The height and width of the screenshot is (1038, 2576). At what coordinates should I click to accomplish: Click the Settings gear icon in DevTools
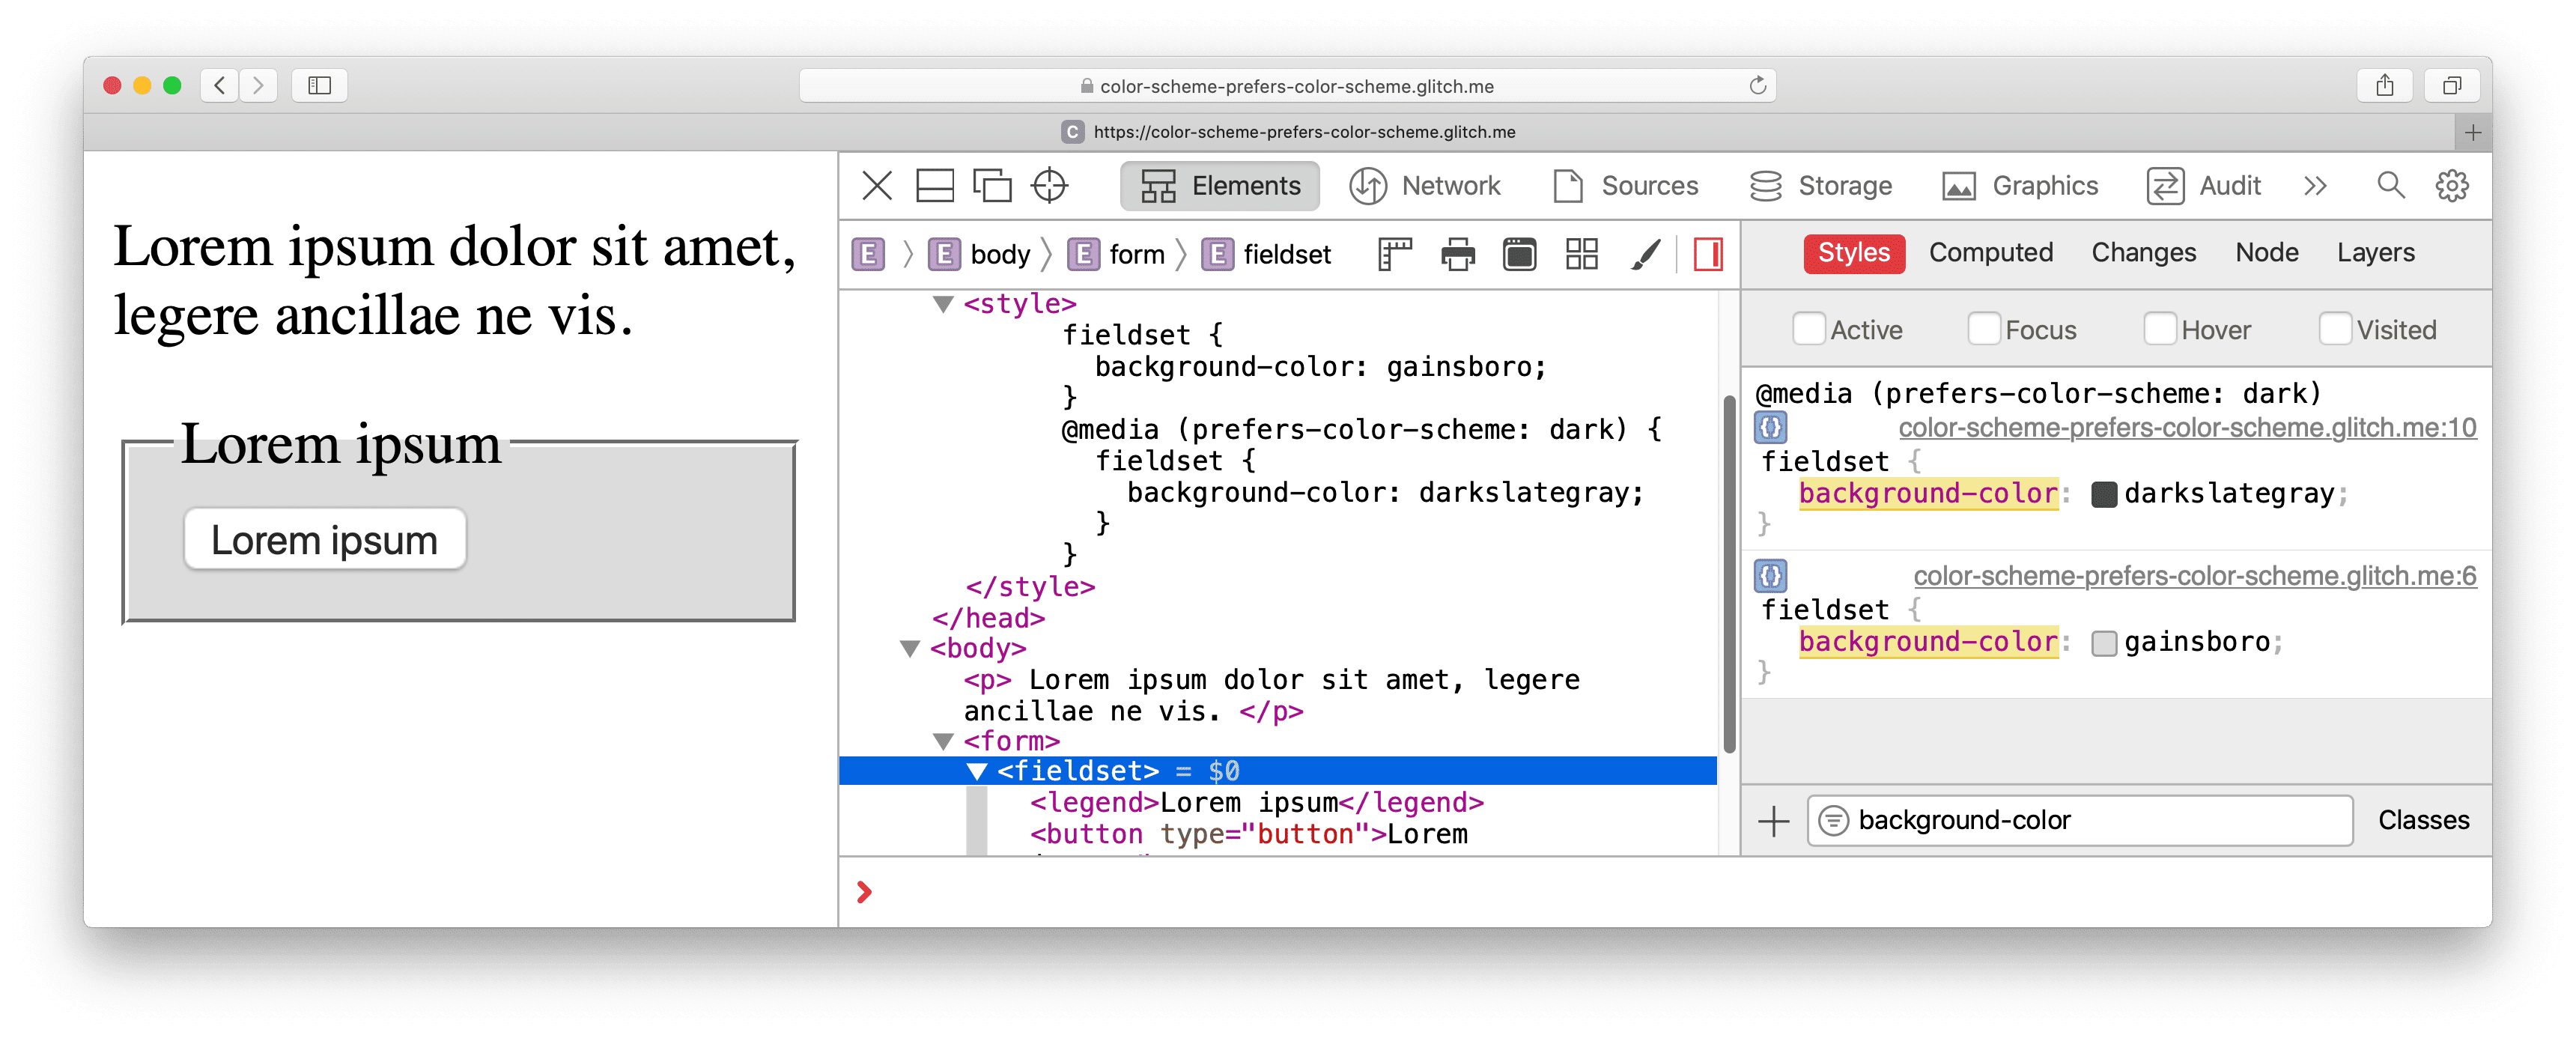pyautogui.click(x=2459, y=186)
